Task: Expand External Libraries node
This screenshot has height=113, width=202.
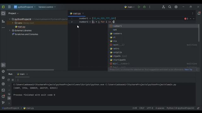Action: (10, 30)
